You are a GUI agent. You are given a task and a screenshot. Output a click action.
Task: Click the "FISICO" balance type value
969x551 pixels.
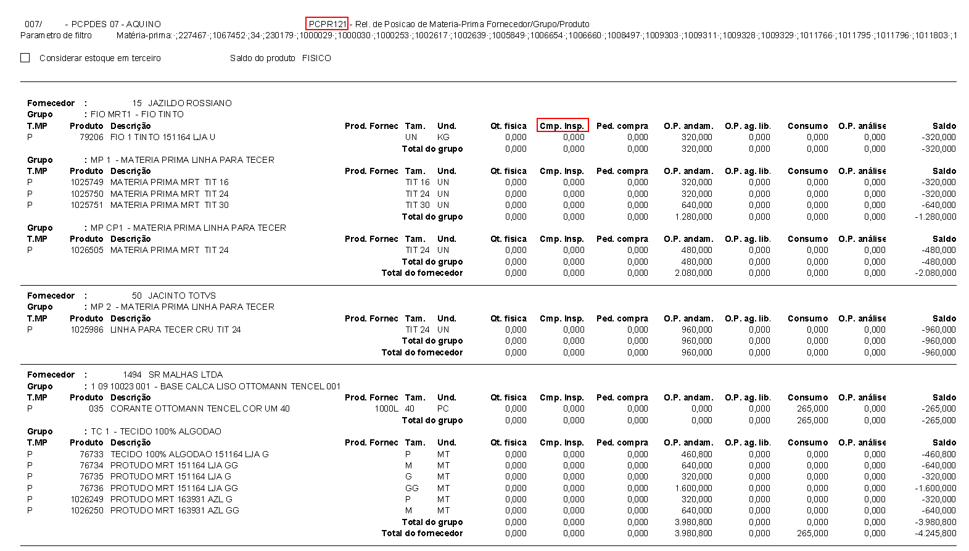click(x=316, y=58)
